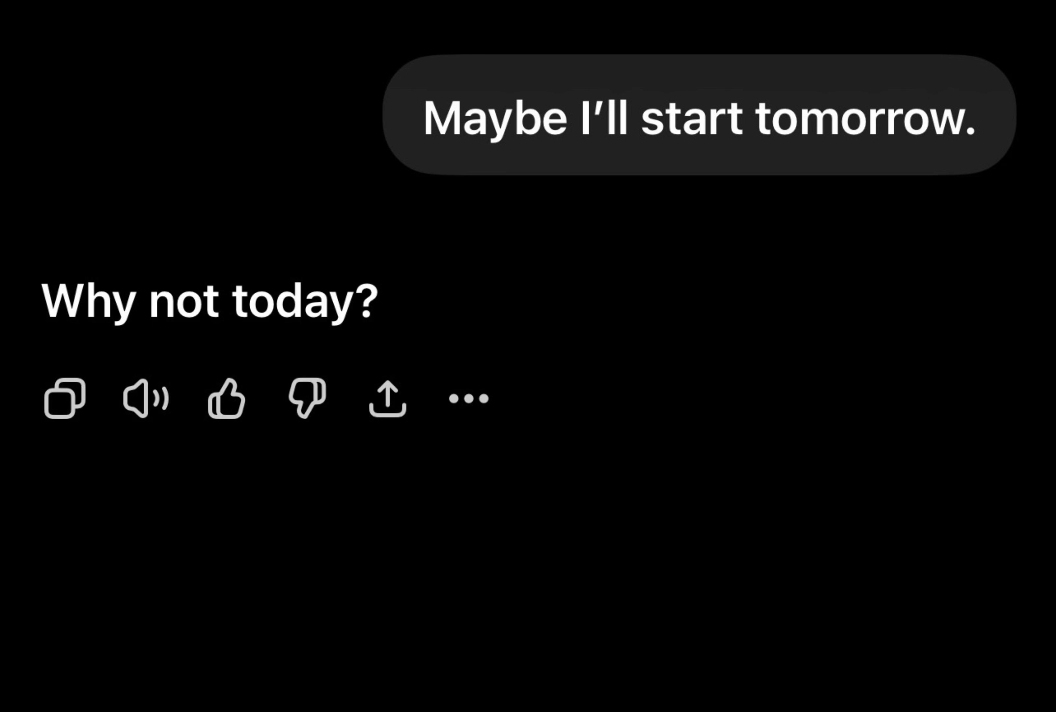Give the response a thumbs down
Screen dimensions: 1056x712
[307, 398]
